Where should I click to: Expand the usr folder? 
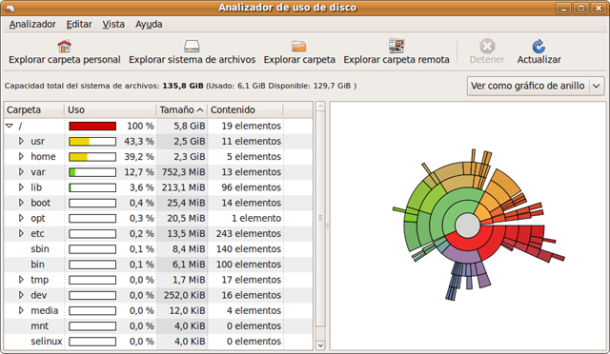point(21,141)
